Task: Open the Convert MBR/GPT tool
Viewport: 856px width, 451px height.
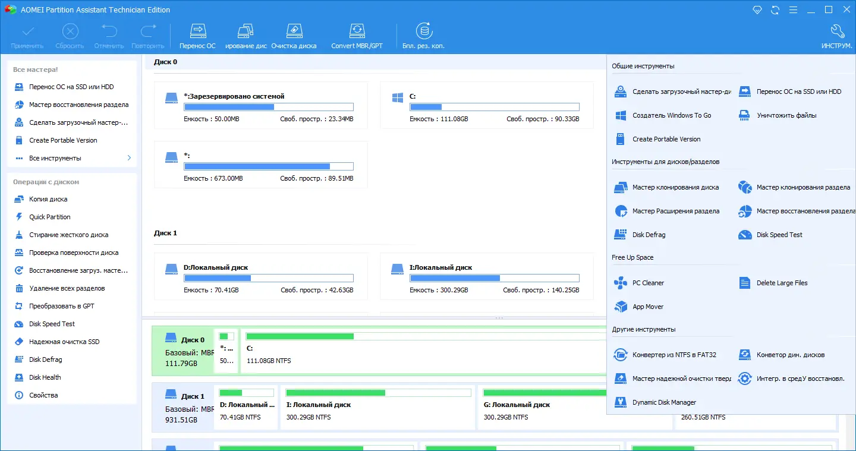Action: point(357,37)
